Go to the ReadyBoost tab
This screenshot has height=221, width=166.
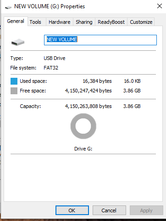(x=111, y=22)
